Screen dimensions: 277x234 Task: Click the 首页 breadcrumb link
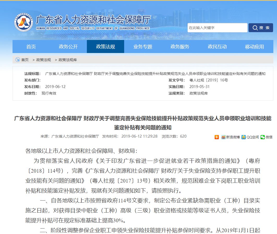25,60
